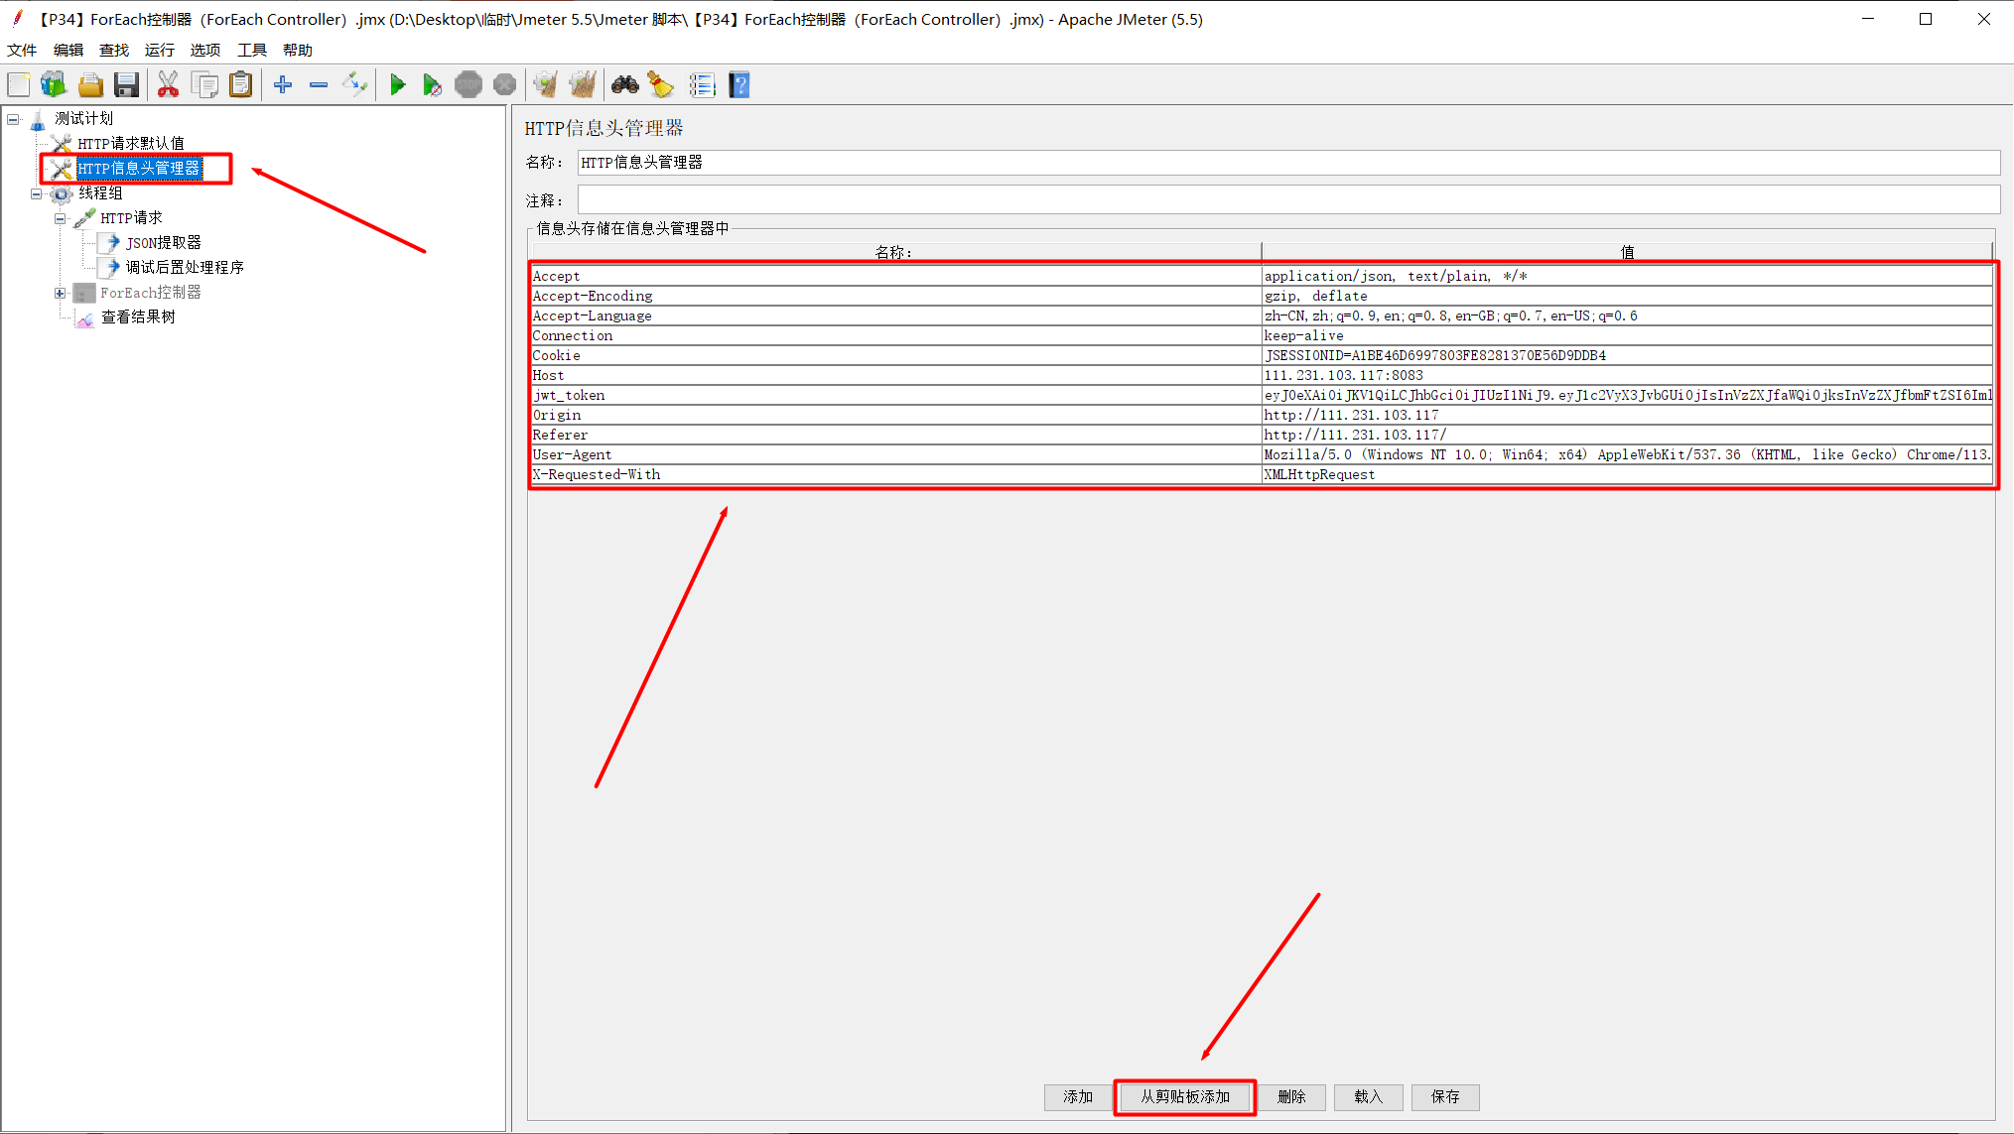Collapse the HTTP请求 node toggle

(x=60, y=218)
